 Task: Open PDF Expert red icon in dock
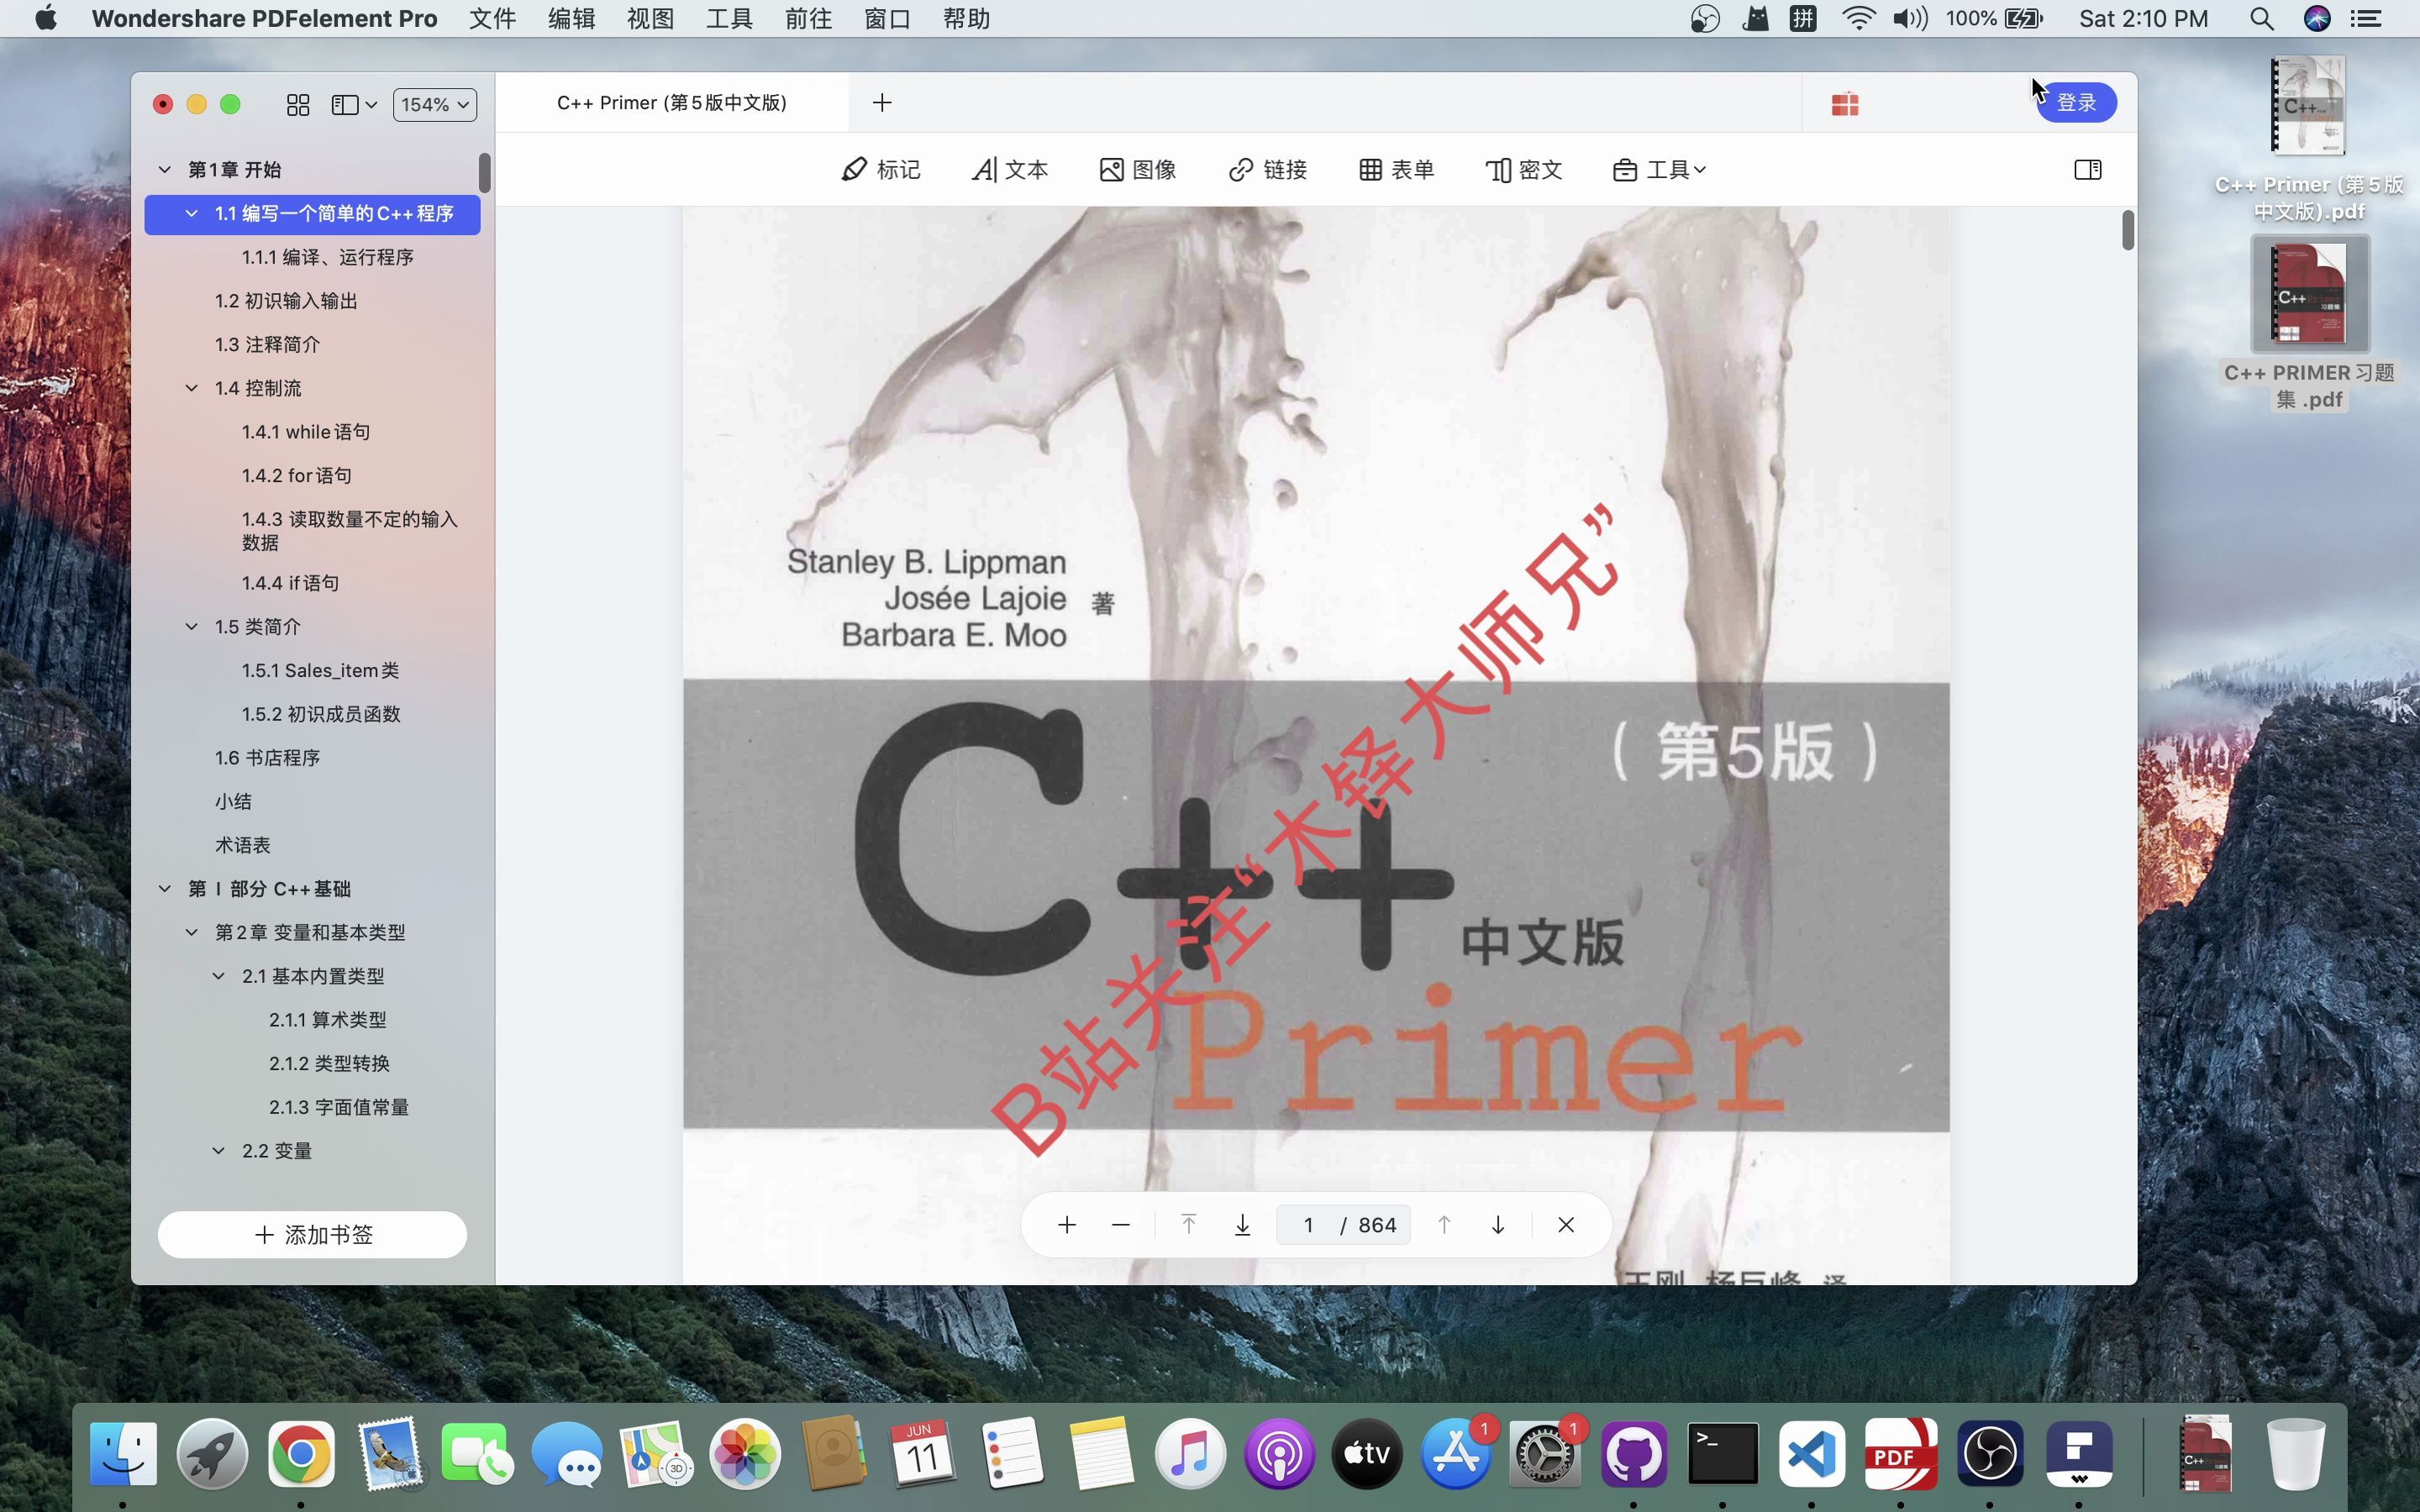1900,1453
